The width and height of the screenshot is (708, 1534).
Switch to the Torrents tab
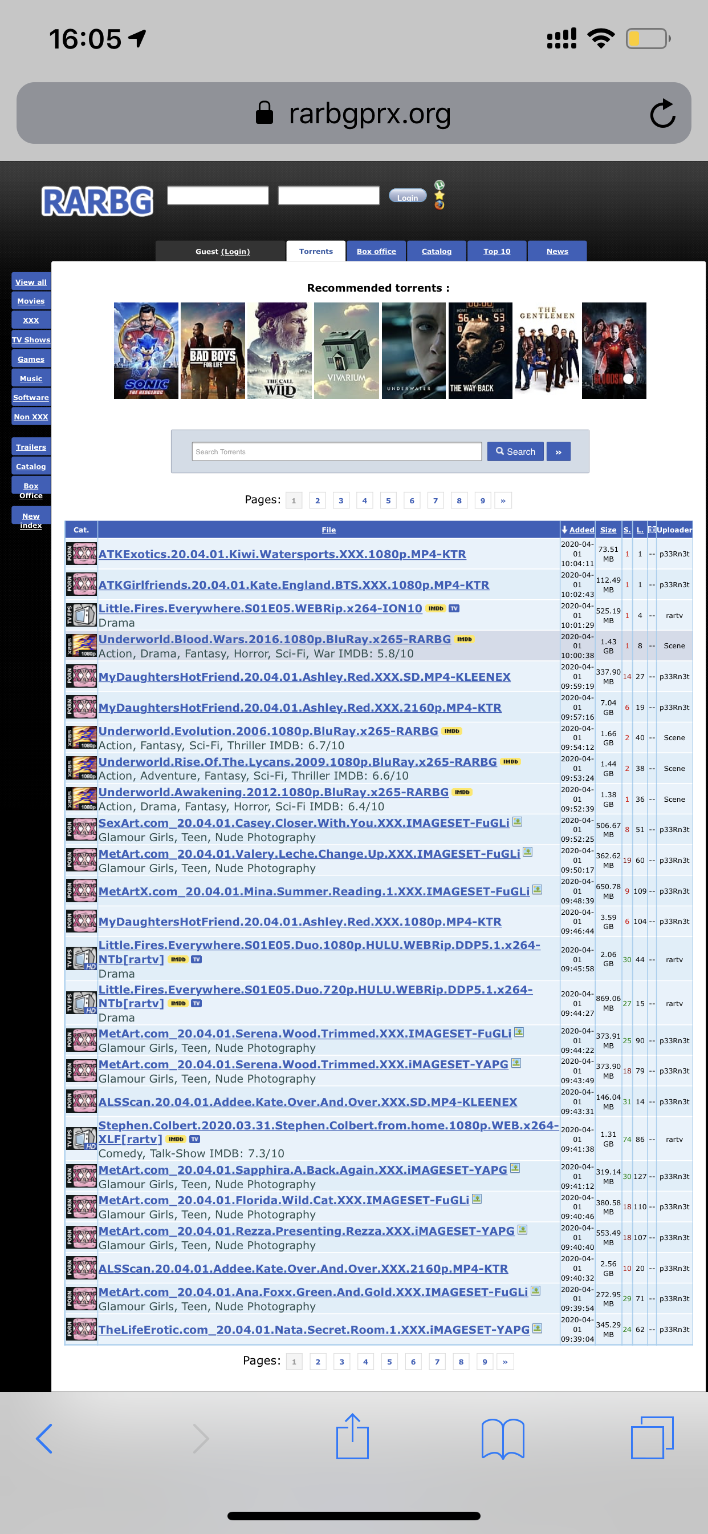(316, 251)
